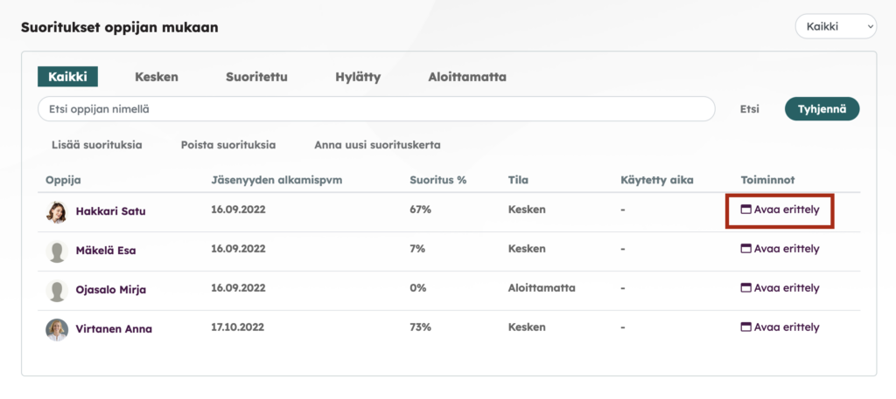Image resolution: width=896 pixels, height=399 pixels.
Task: Select the Hylätty tab
Action: (x=358, y=77)
